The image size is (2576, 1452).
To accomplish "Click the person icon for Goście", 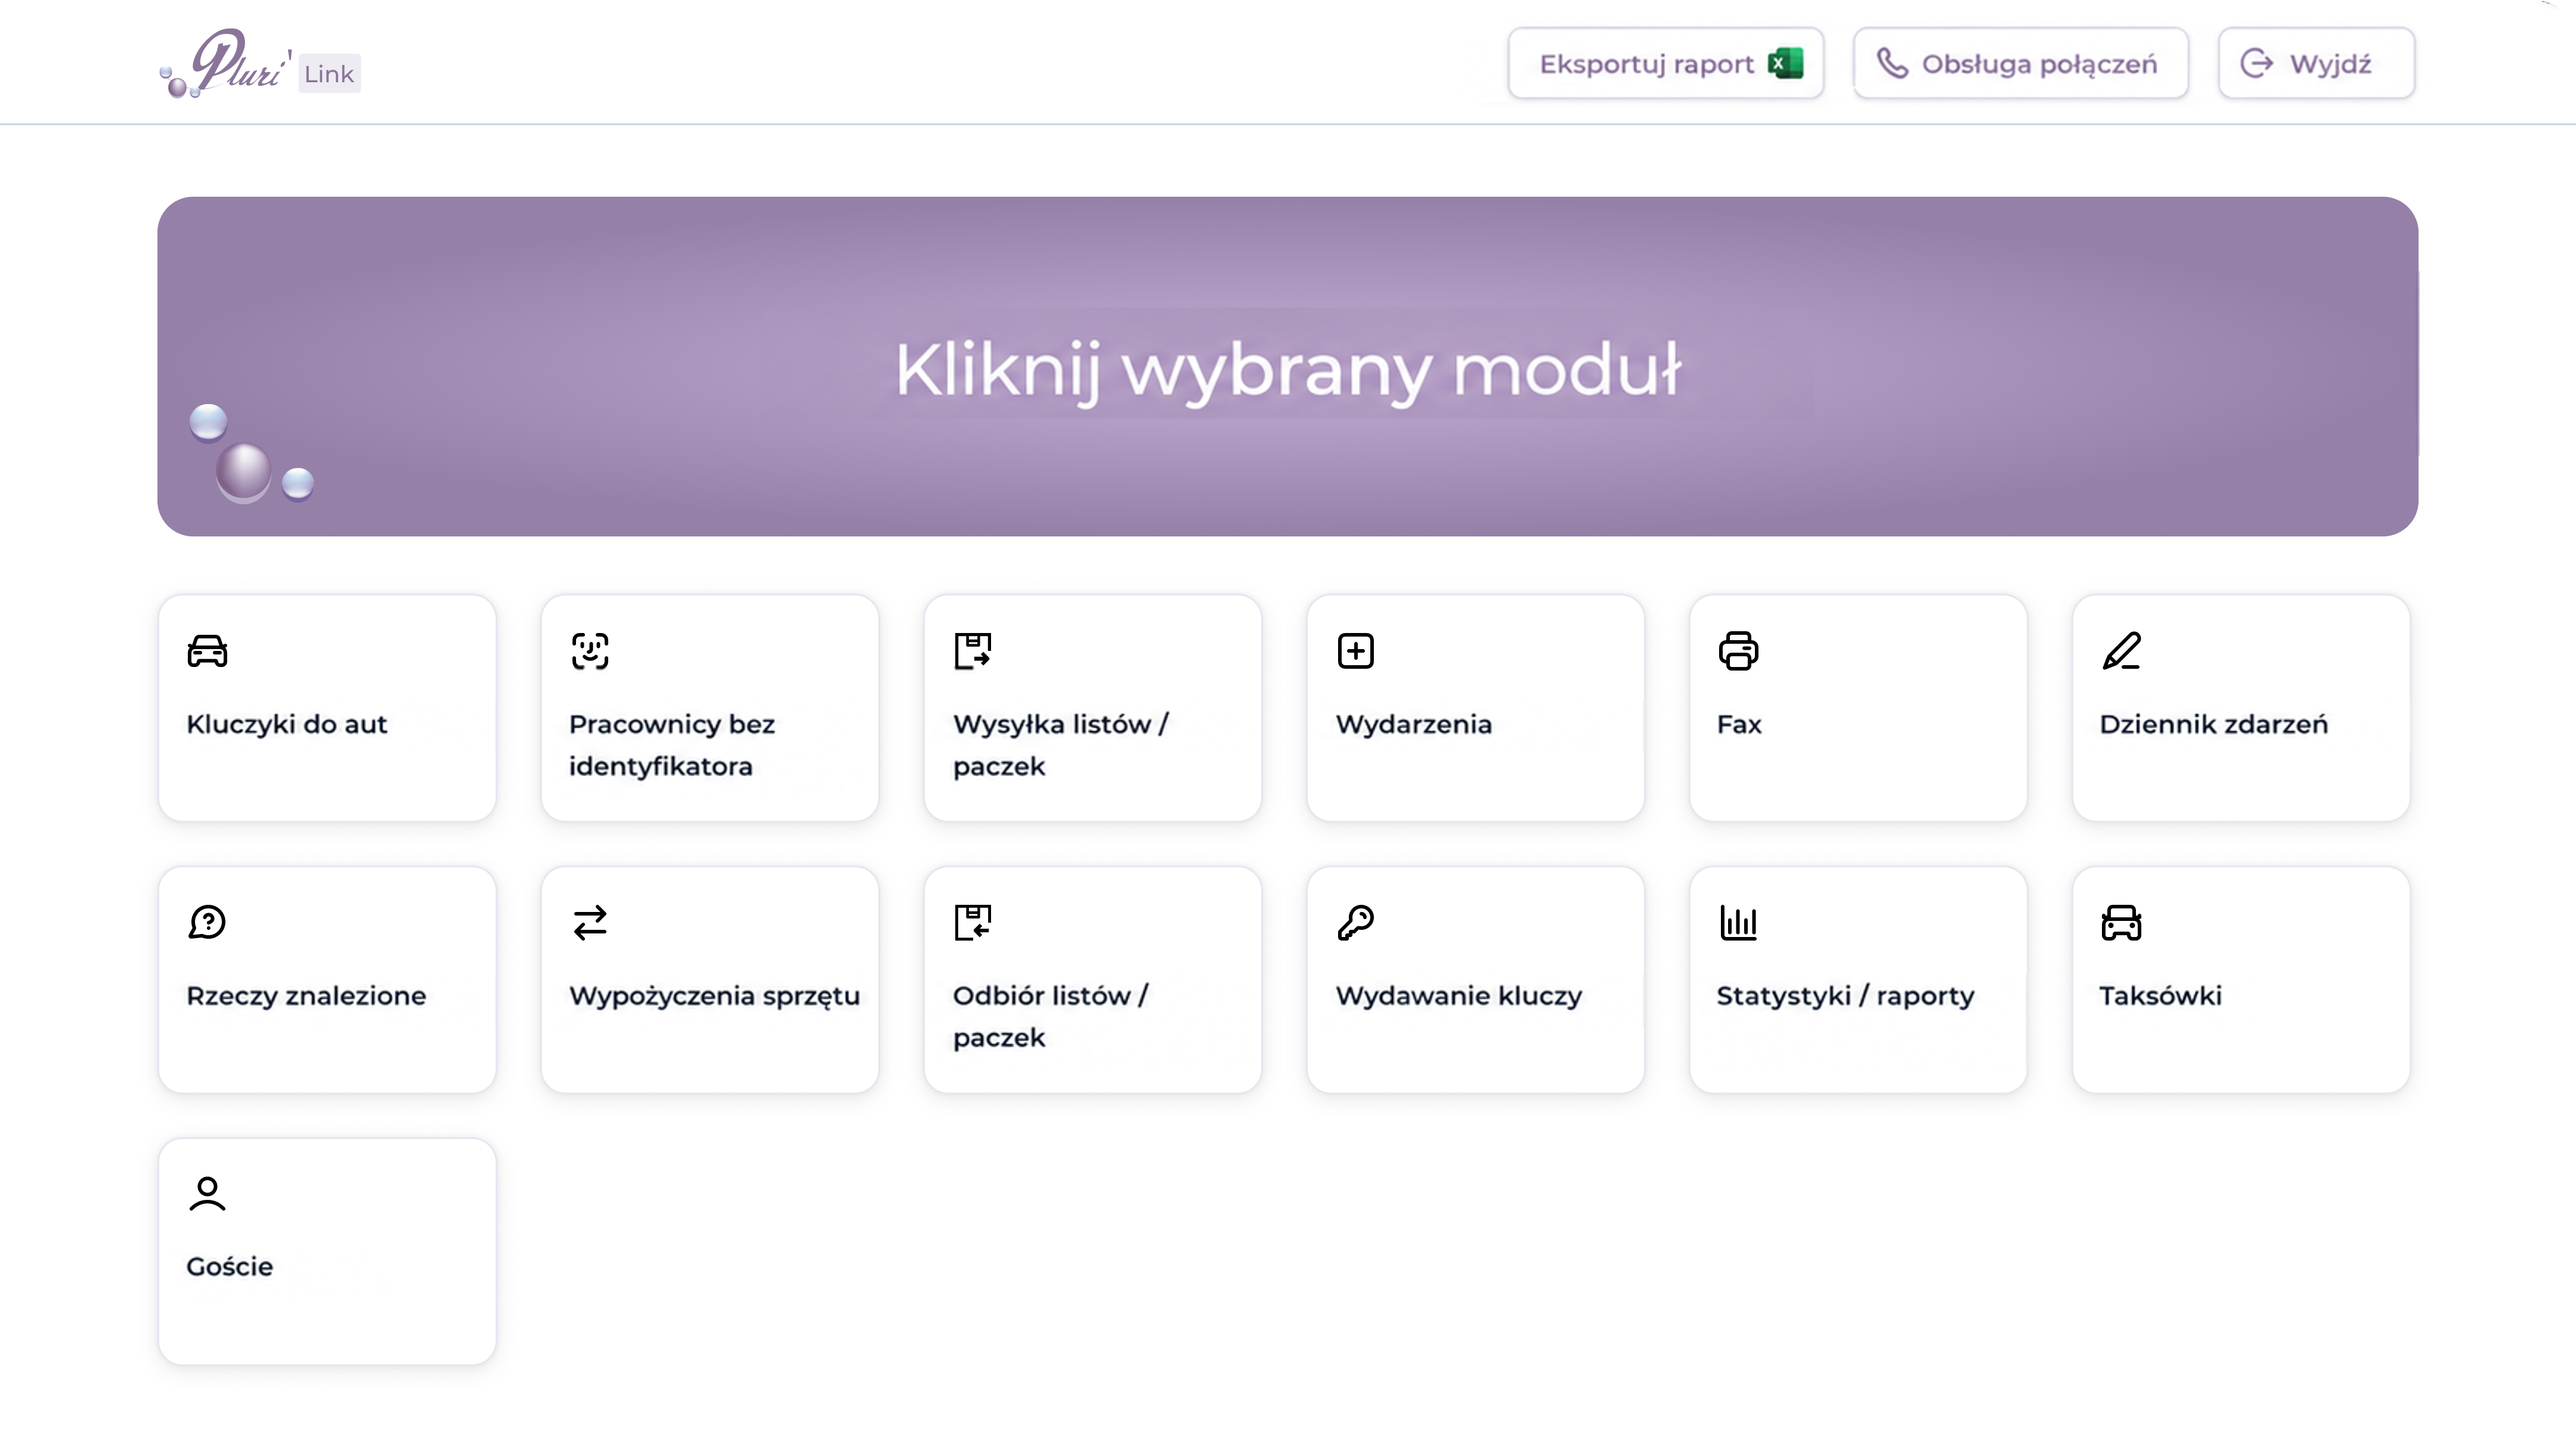I will (x=207, y=1193).
